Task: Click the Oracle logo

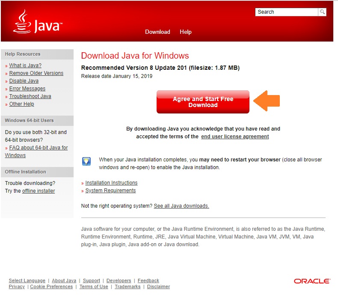Action: pyautogui.click(x=312, y=281)
